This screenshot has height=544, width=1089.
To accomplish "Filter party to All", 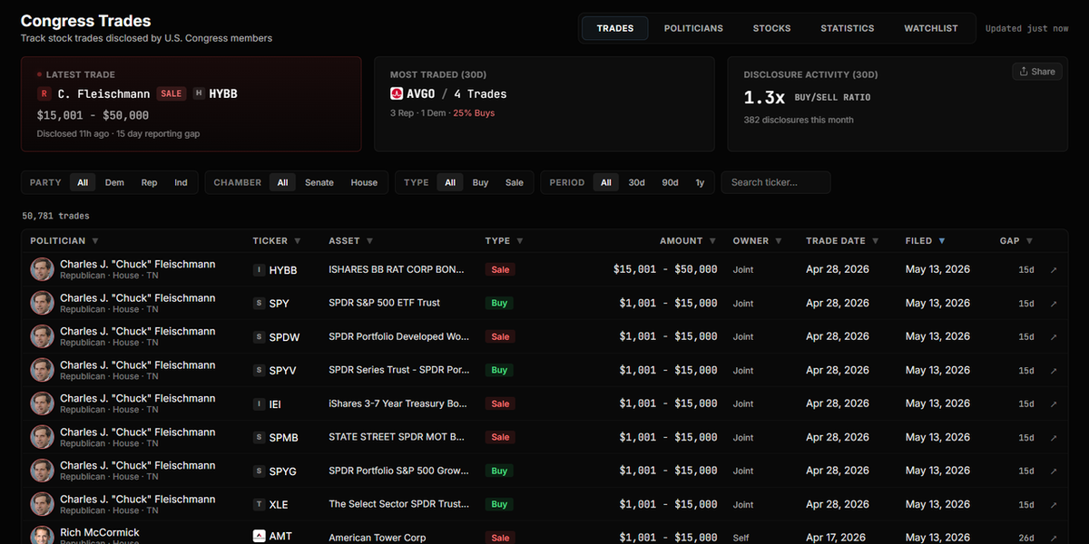I will coord(83,182).
